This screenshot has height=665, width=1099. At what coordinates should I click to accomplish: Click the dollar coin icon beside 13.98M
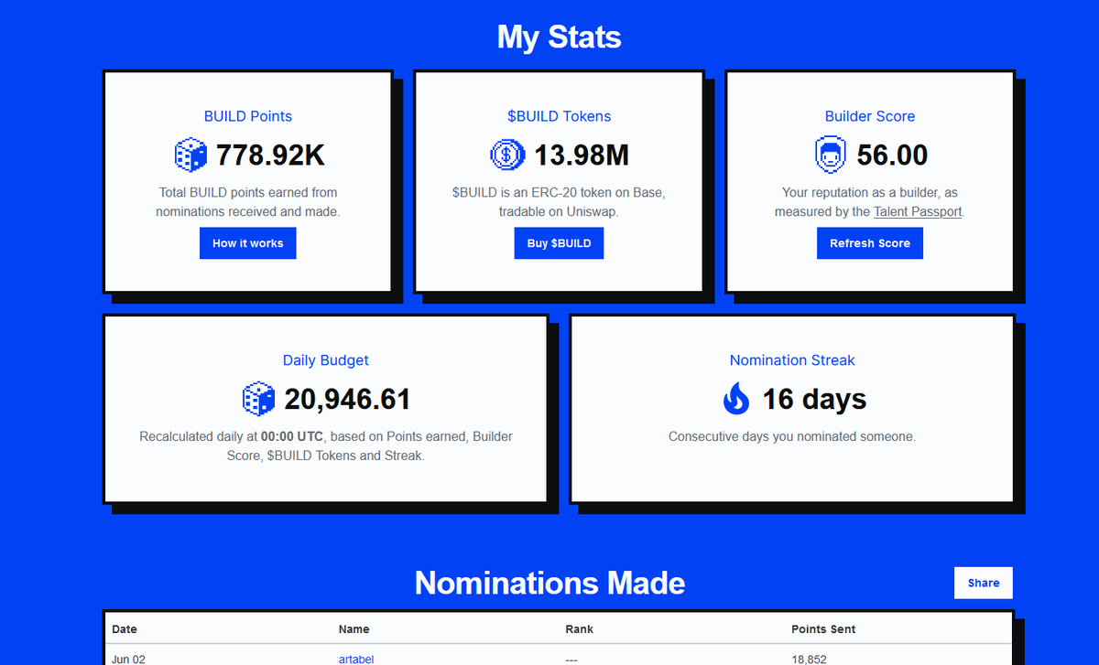(506, 155)
